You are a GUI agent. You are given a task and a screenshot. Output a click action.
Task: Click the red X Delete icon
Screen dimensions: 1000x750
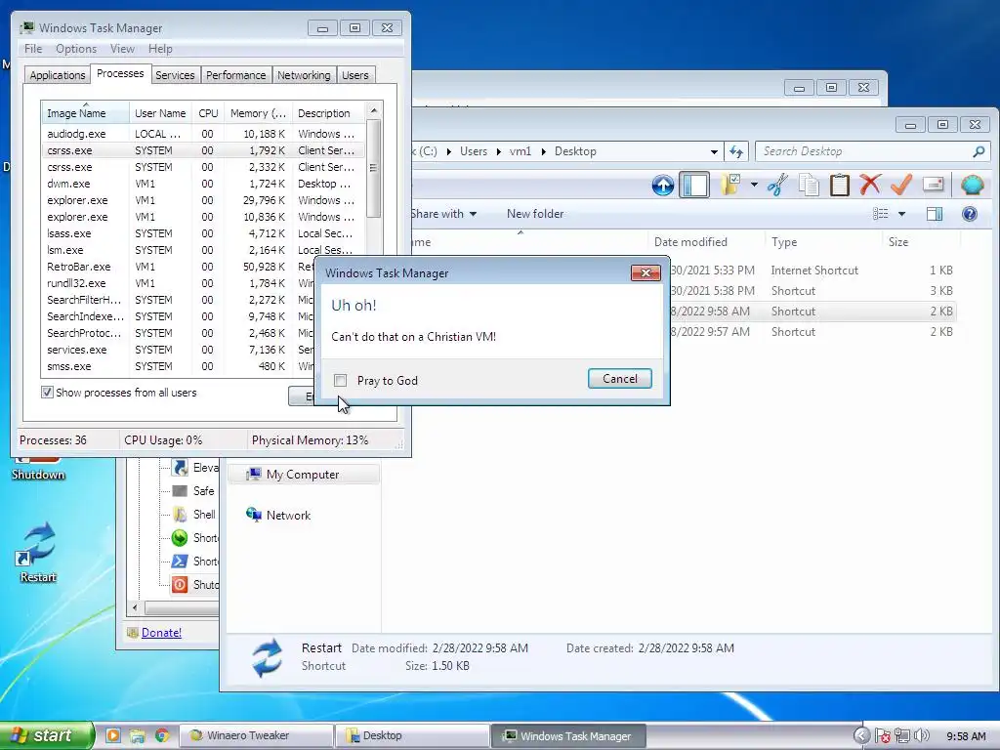[870, 185]
